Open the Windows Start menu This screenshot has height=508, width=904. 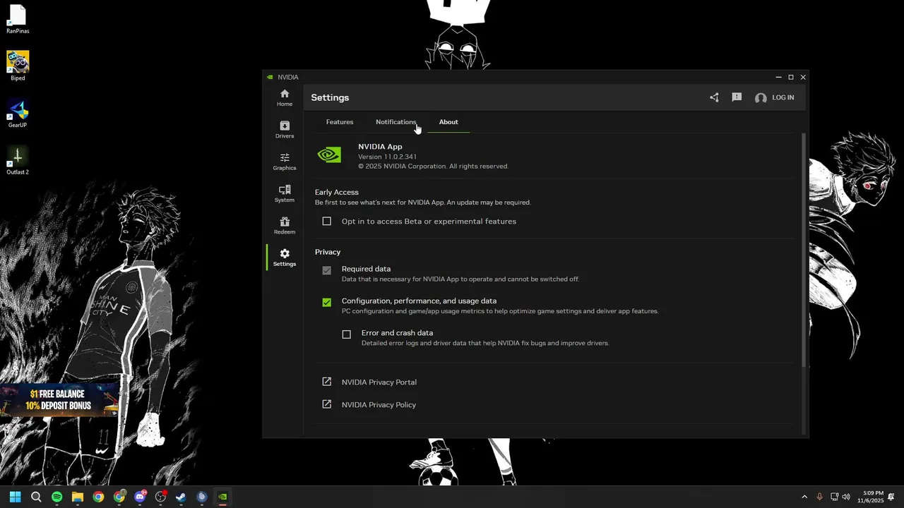[x=16, y=497]
